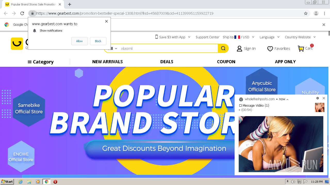Close the Google Chrome infobar
Viewport: 330px width, 185px height.
click(x=324, y=25)
